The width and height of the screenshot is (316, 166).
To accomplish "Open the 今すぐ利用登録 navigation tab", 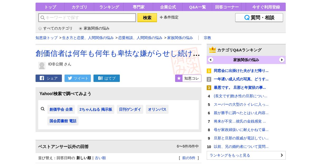I will click(x=266, y=7).
